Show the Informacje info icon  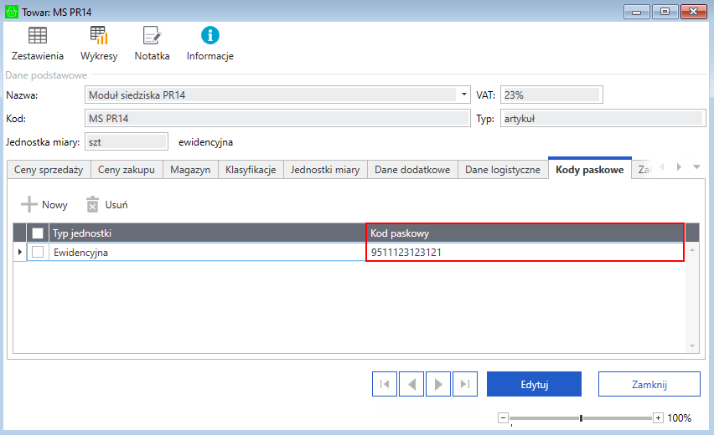[x=210, y=36]
